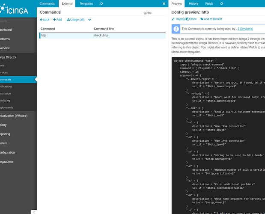Refresh the Commands pane via circular icon
The width and height of the screenshot is (265, 214).
[101, 3]
